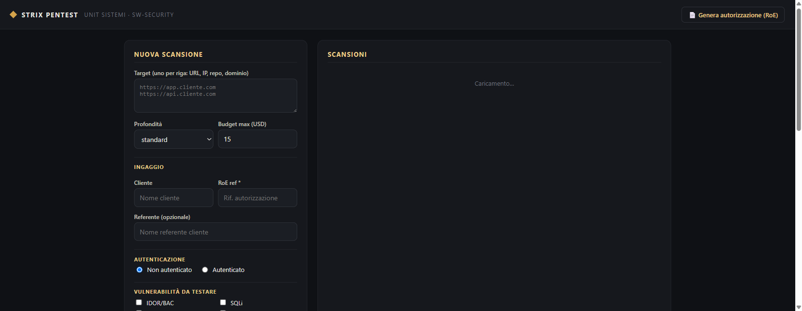
Task: Open Genera autorizzazione (RoE) button
Action: coord(733,15)
